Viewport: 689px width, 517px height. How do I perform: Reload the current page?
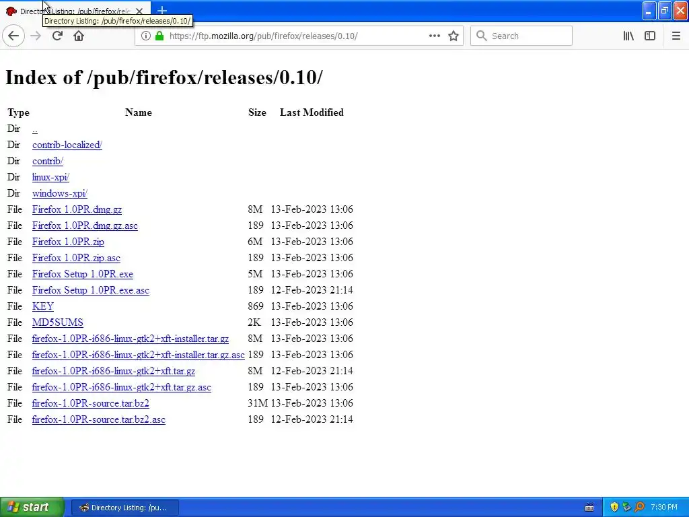pyautogui.click(x=57, y=36)
